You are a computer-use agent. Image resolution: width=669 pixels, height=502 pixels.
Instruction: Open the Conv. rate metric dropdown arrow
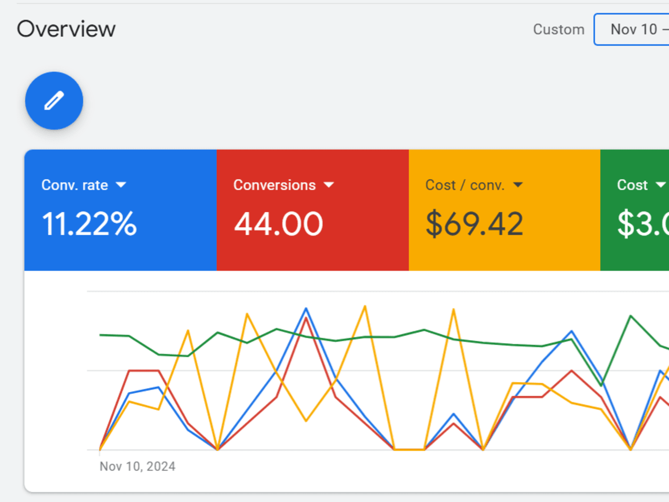[x=121, y=185]
